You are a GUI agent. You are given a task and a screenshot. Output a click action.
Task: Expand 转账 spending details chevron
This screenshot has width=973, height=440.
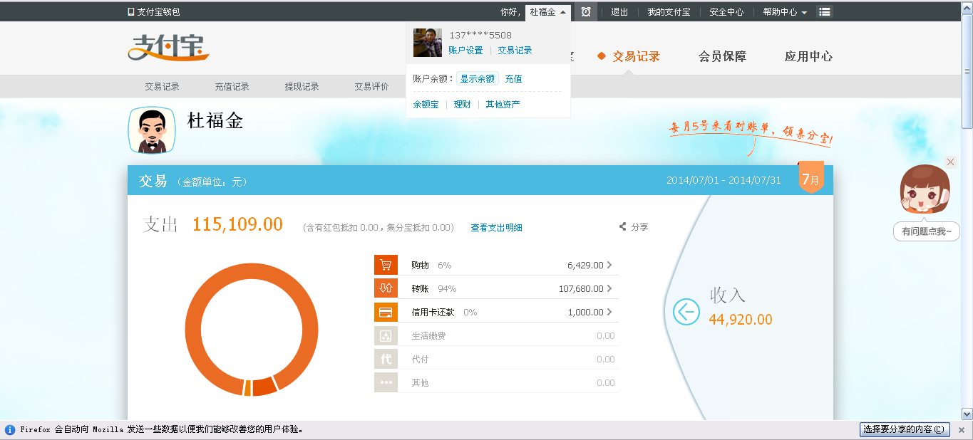tap(609, 288)
